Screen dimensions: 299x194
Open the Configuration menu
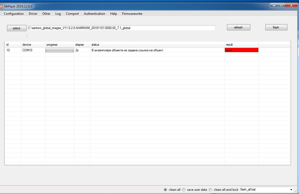[14, 14]
